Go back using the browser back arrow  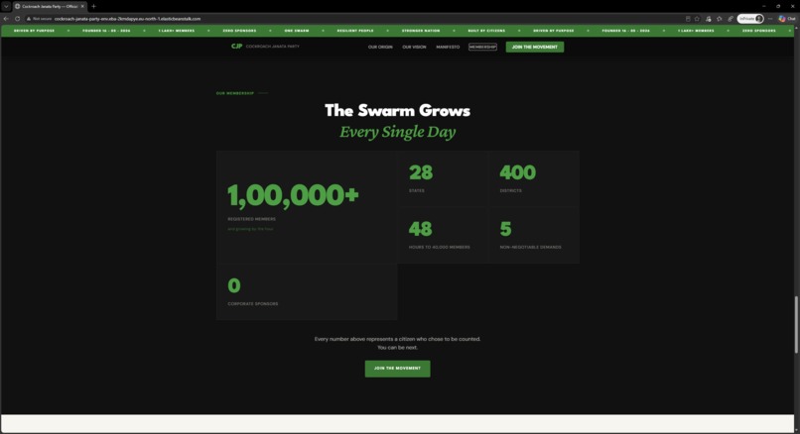coord(6,19)
